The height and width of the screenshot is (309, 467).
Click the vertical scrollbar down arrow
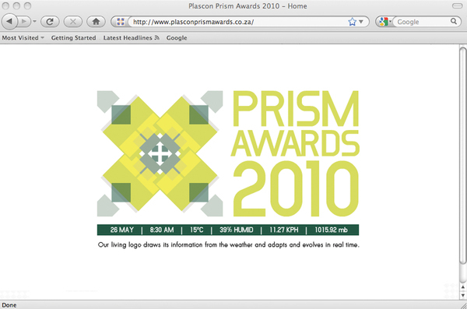pyautogui.click(x=463, y=296)
